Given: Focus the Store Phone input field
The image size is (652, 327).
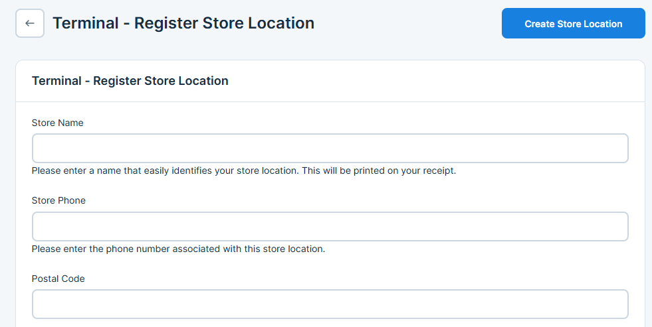Looking at the screenshot, I should (330, 226).
